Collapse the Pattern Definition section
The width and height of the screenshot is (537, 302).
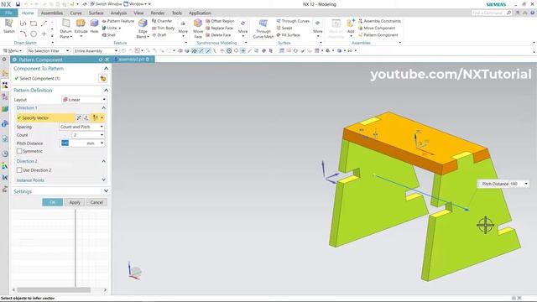[x=106, y=91]
